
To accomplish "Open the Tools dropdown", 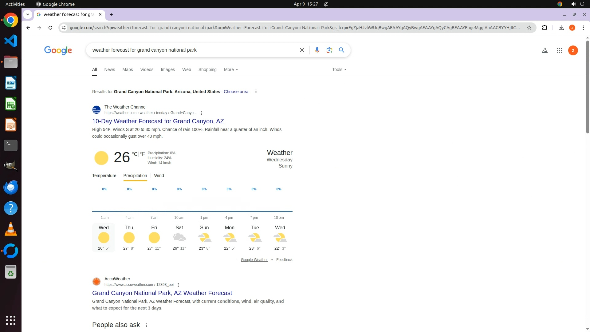I will pyautogui.click(x=339, y=69).
